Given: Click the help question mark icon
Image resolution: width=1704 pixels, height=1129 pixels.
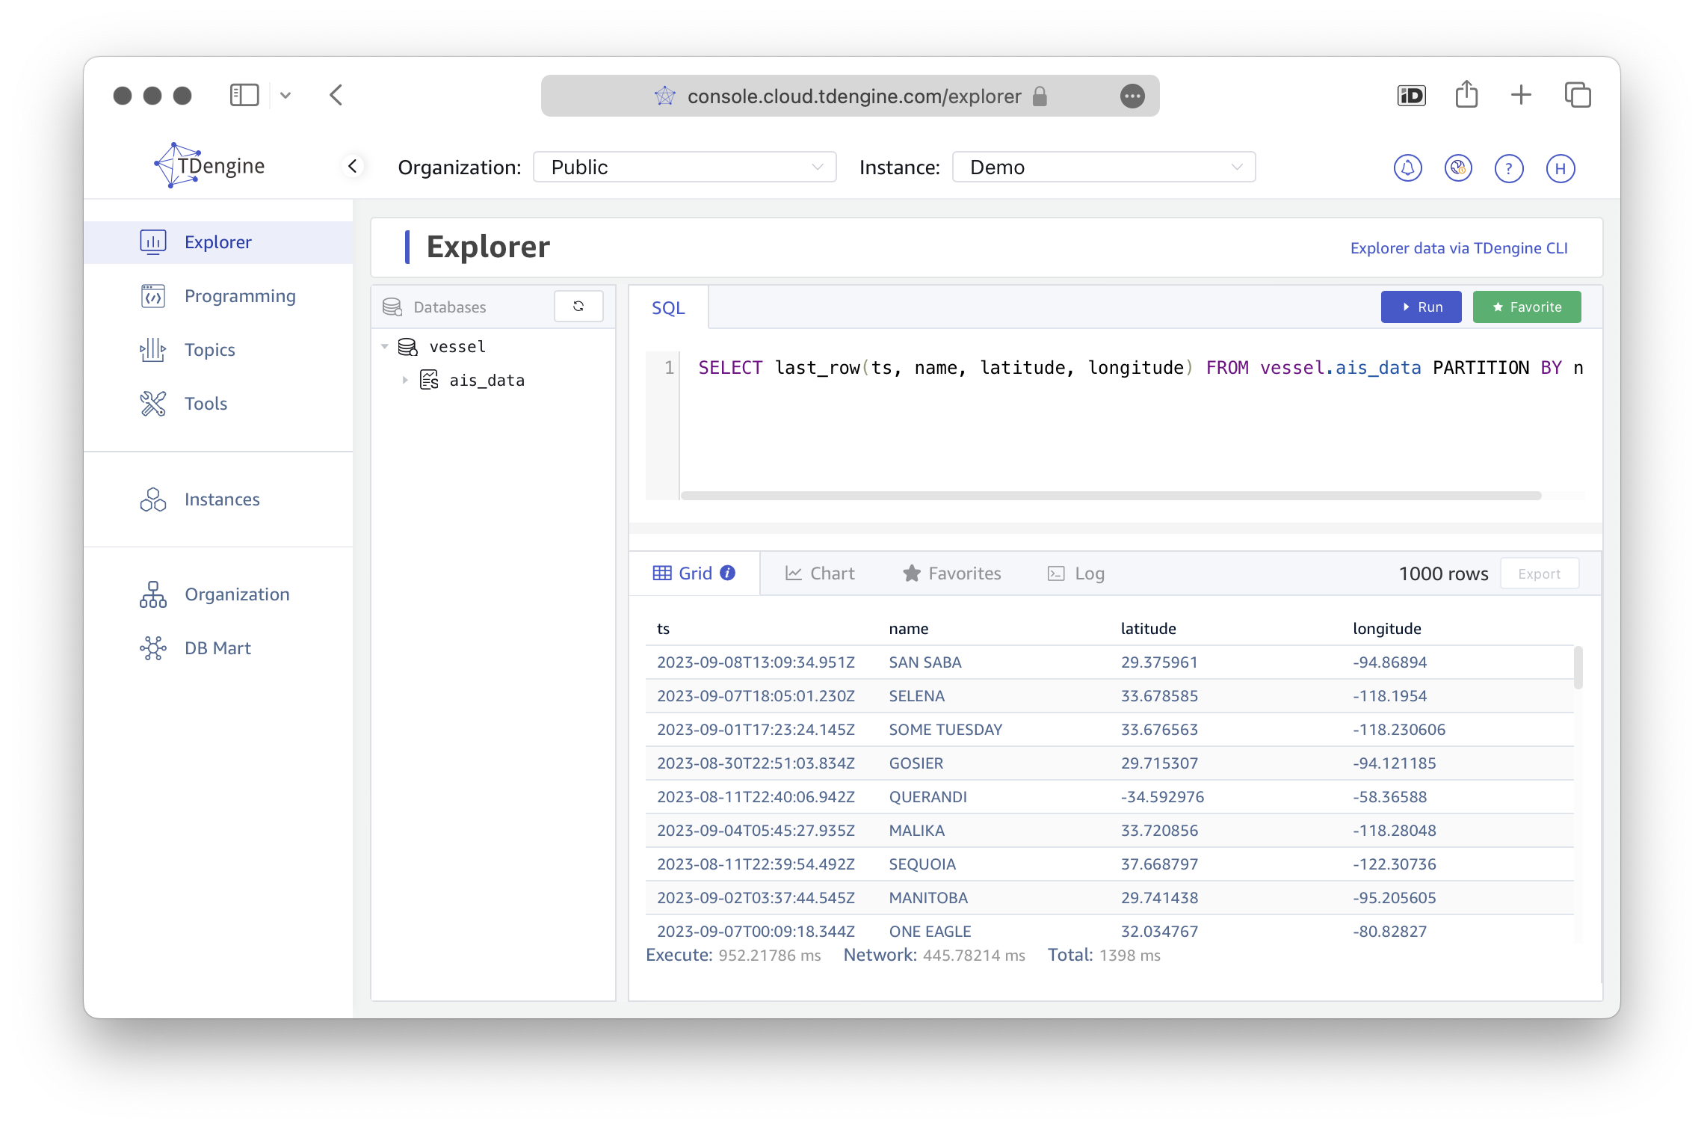Looking at the screenshot, I should click(1509, 167).
